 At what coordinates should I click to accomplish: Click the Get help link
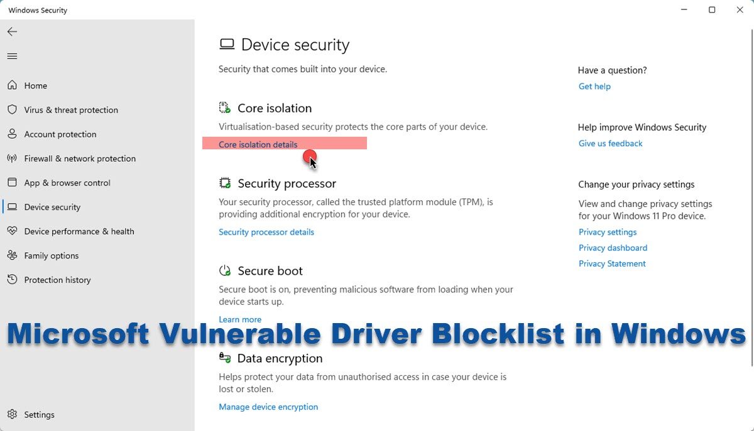[x=594, y=87]
